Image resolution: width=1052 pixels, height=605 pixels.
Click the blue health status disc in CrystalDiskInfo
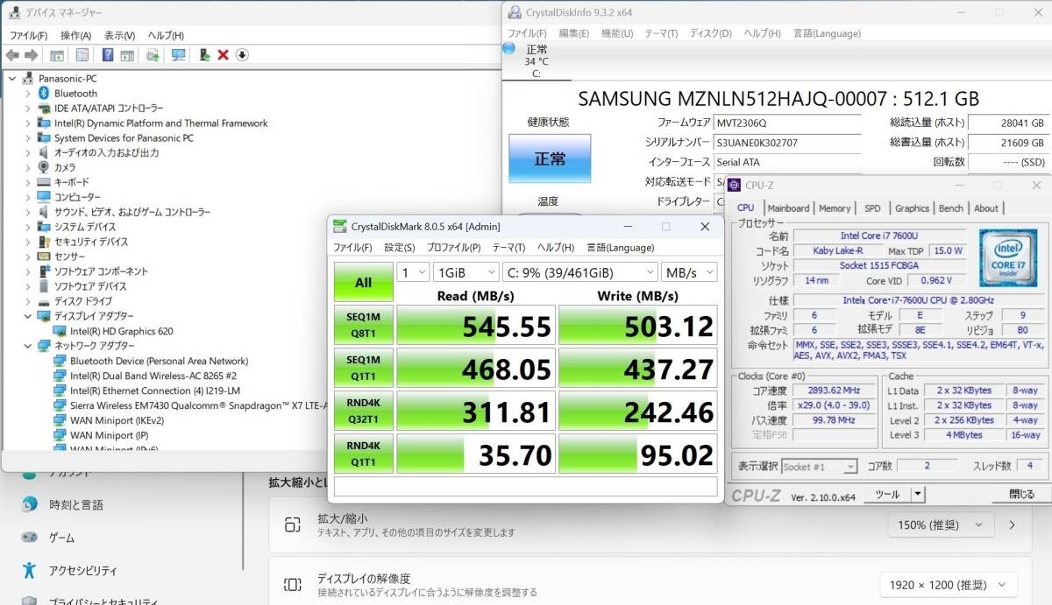tap(508, 49)
